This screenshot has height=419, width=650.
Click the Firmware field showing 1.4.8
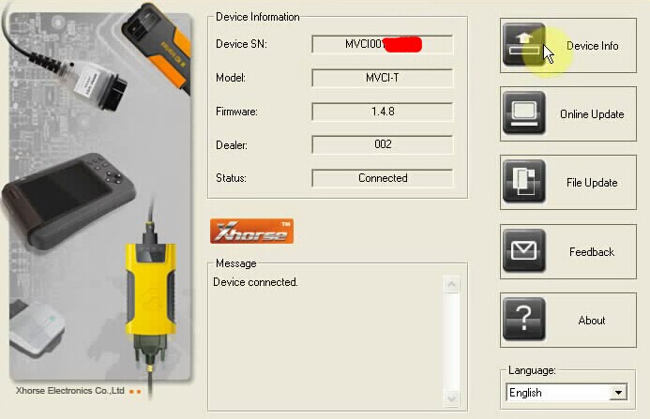click(x=382, y=112)
